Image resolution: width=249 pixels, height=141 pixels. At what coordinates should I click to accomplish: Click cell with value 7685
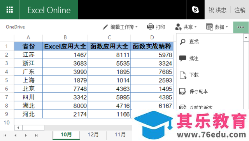[x=152, y=72]
